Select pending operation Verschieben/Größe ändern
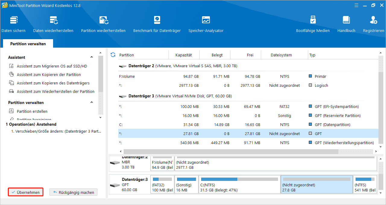Image resolution: width=386 pixels, height=205 pixels. click(x=56, y=131)
